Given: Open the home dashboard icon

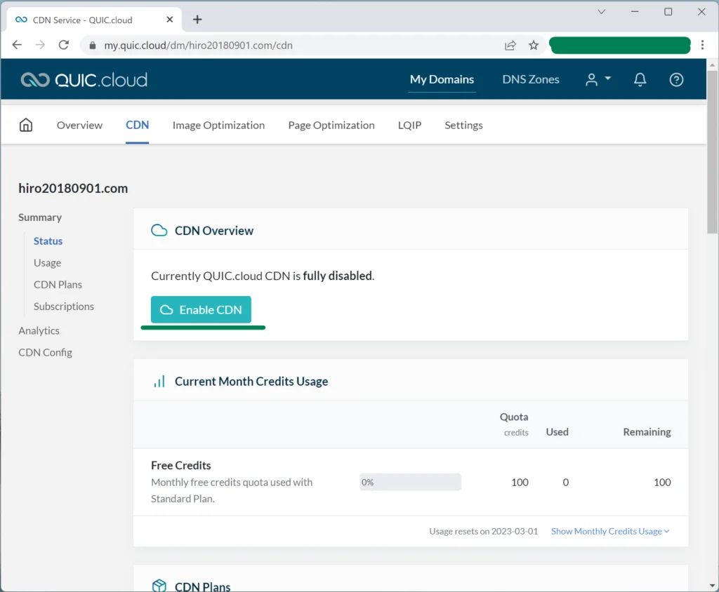Looking at the screenshot, I should tap(26, 125).
